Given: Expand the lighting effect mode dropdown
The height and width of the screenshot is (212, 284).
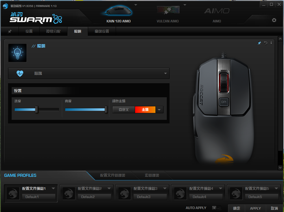Looking at the screenshot, I should click(166, 73).
